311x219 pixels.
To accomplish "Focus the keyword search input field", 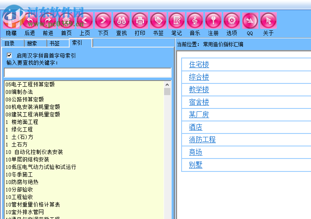I will 88,73.
